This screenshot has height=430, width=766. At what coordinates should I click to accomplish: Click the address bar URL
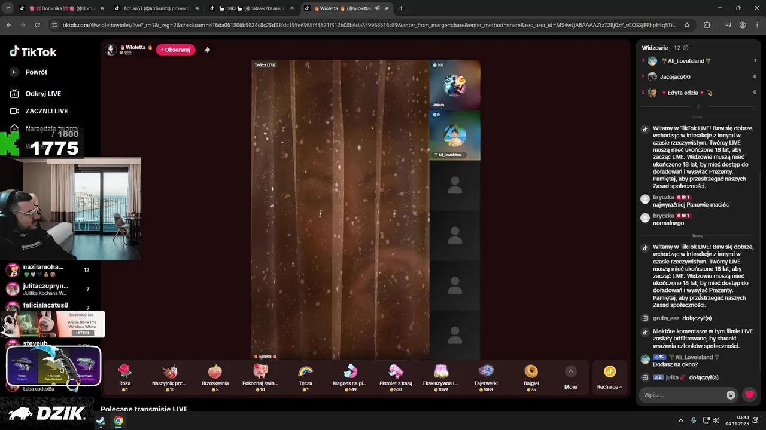click(370, 25)
